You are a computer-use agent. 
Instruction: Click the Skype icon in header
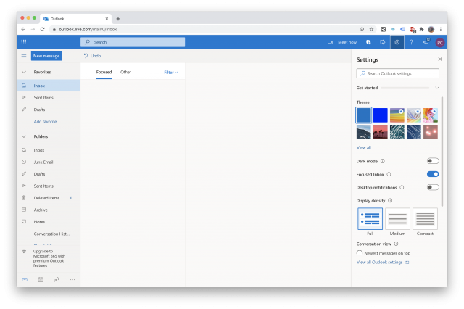pyautogui.click(x=368, y=42)
